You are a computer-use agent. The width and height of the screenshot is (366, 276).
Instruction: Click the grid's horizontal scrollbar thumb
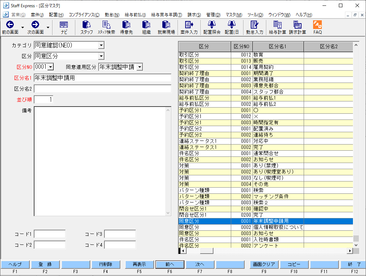(207, 251)
